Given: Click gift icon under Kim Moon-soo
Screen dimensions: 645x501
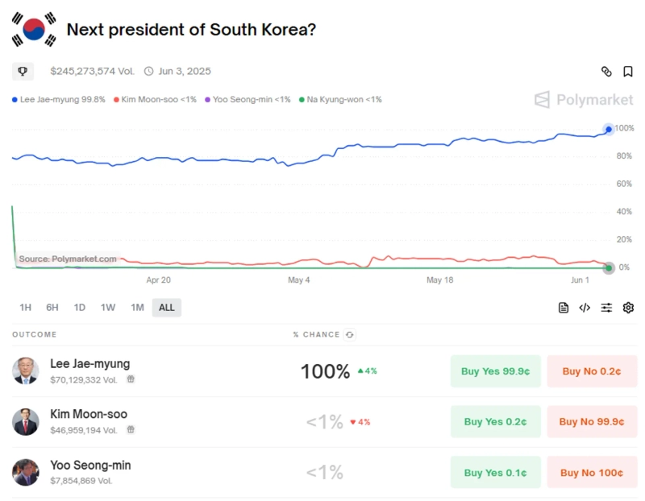Looking at the screenshot, I should (x=130, y=430).
